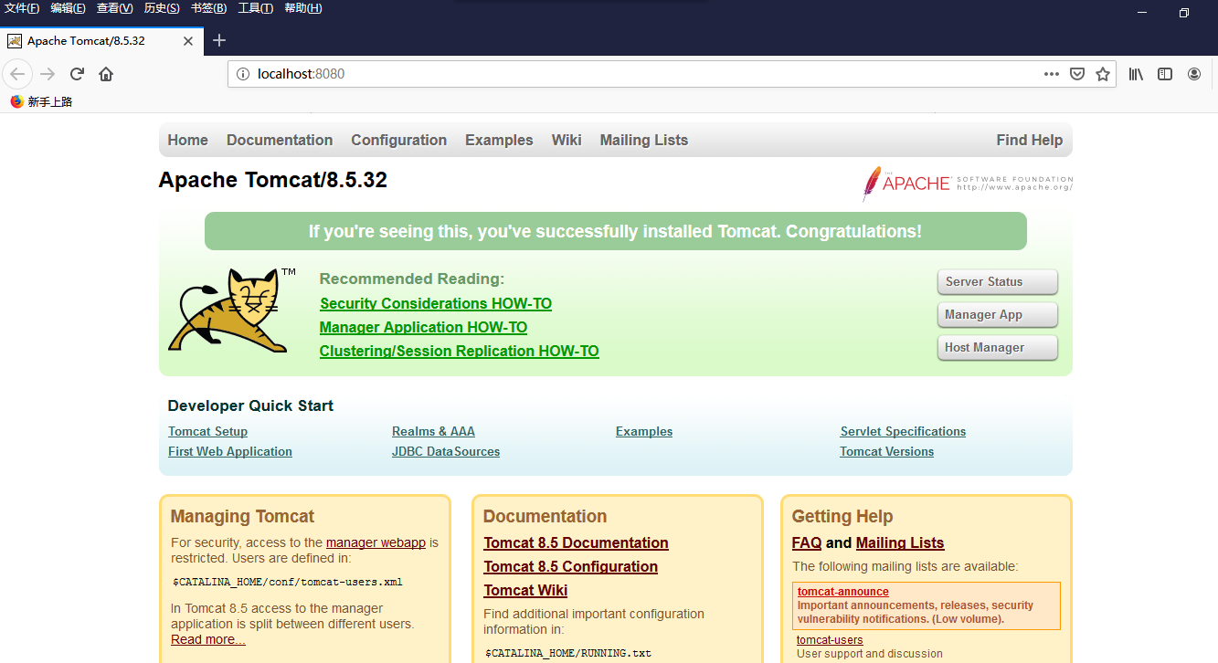View site information icon in address bar

tap(242, 74)
